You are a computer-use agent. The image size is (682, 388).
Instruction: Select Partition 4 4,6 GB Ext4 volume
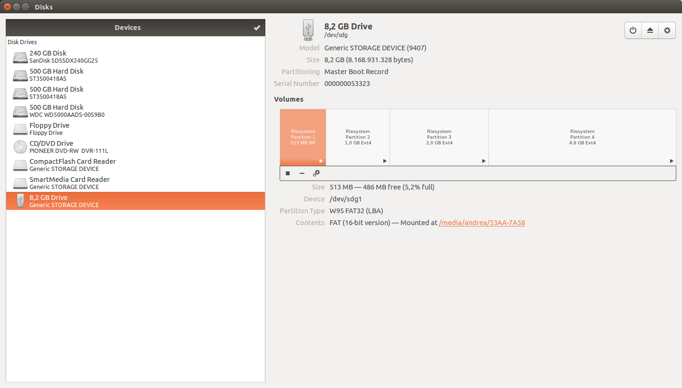(x=583, y=137)
